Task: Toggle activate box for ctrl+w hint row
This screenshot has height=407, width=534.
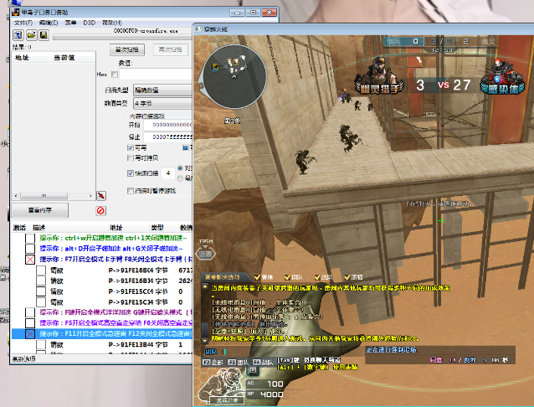Action: pyautogui.click(x=30, y=238)
